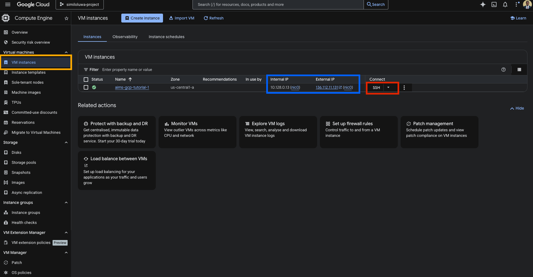View Google Cloud notifications bell
Screen dimensions: 533x277
[505, 4]
